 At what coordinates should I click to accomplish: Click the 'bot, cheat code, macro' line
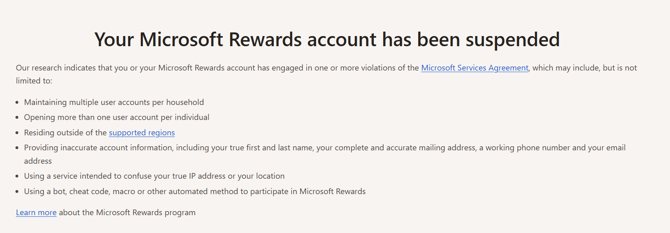[x=195, y=191]
